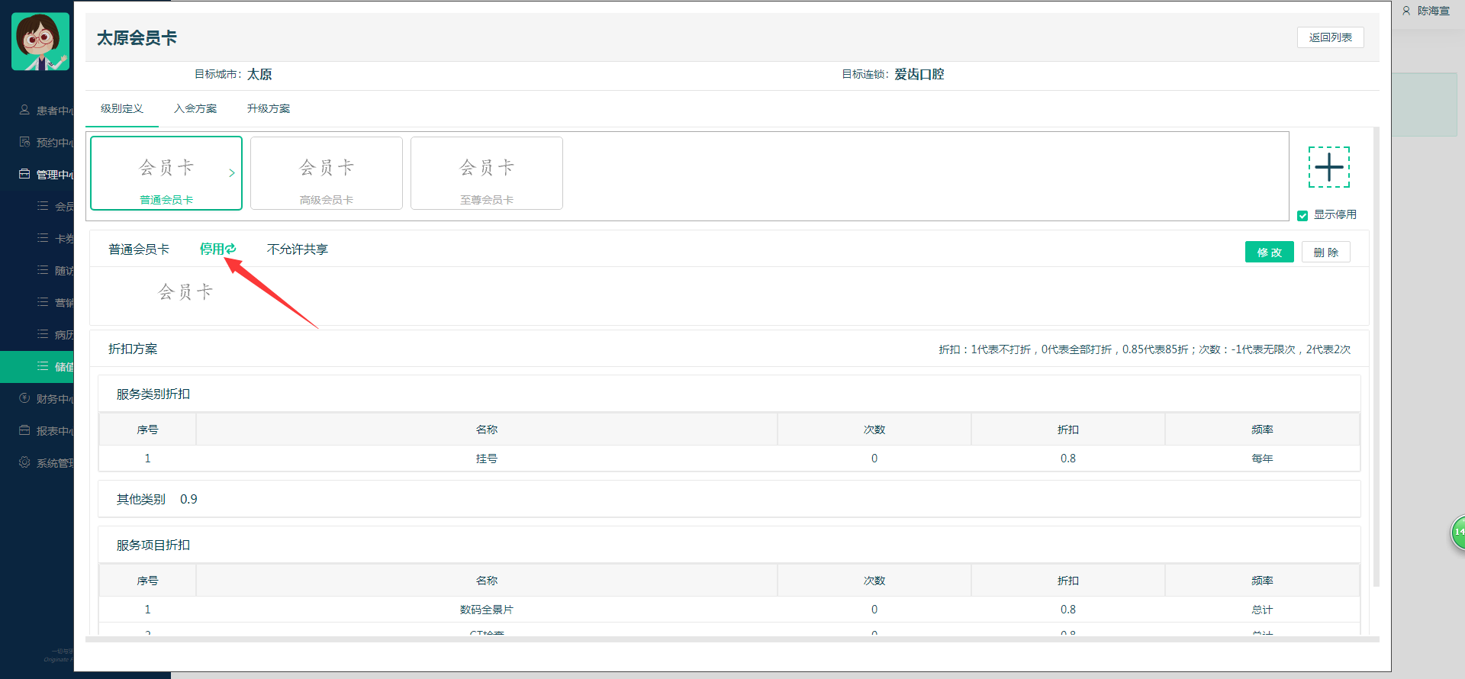Click the 系统管理 gear icon

coord(24,462)
